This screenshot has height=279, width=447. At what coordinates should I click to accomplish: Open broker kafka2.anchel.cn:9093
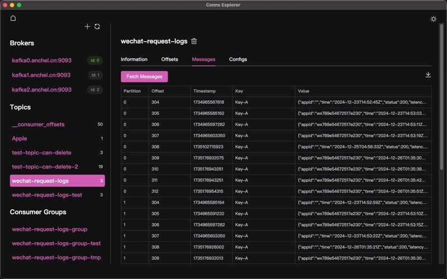tap(41, 90)
